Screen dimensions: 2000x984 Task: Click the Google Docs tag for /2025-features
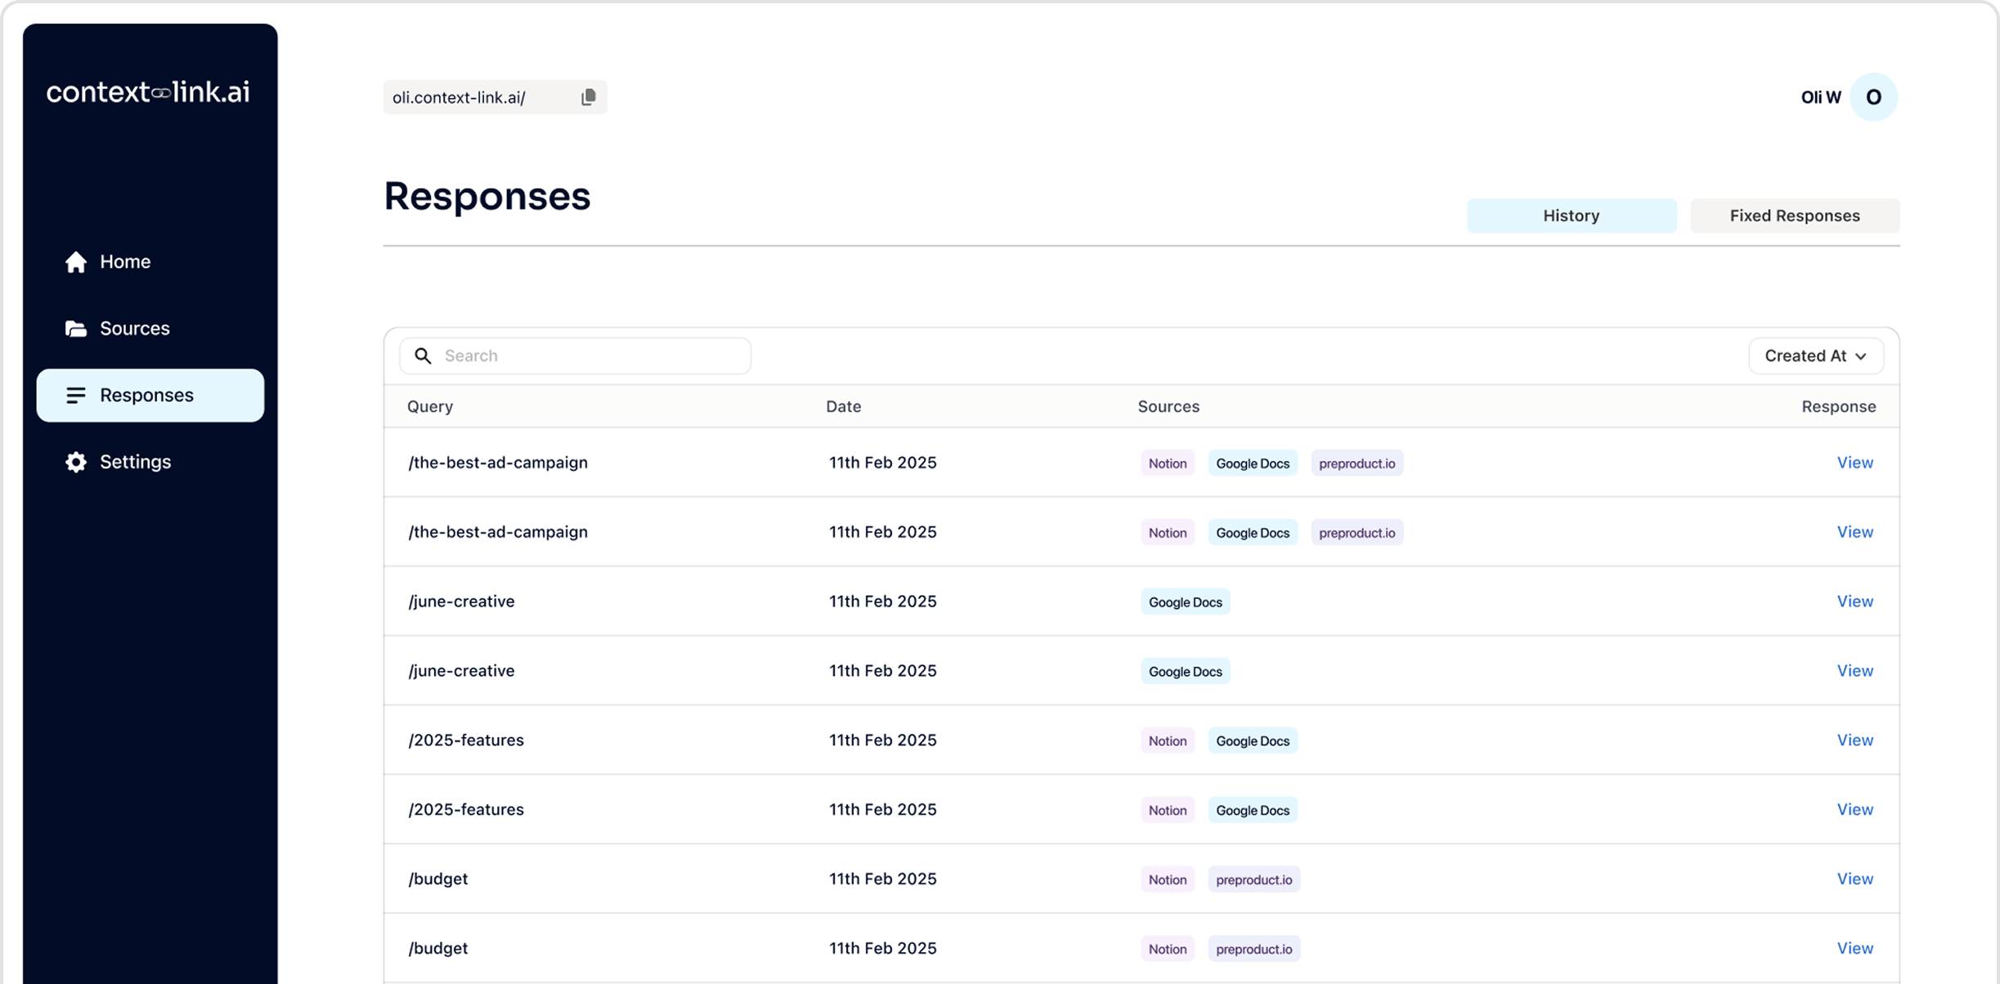point(1252,740)
